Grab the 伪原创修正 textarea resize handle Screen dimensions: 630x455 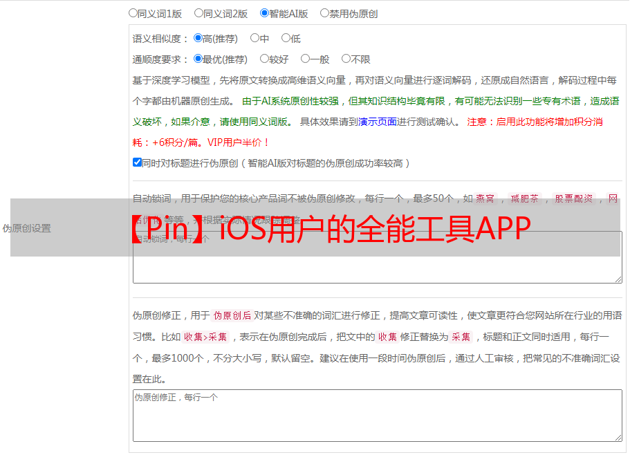pos(618,438)
